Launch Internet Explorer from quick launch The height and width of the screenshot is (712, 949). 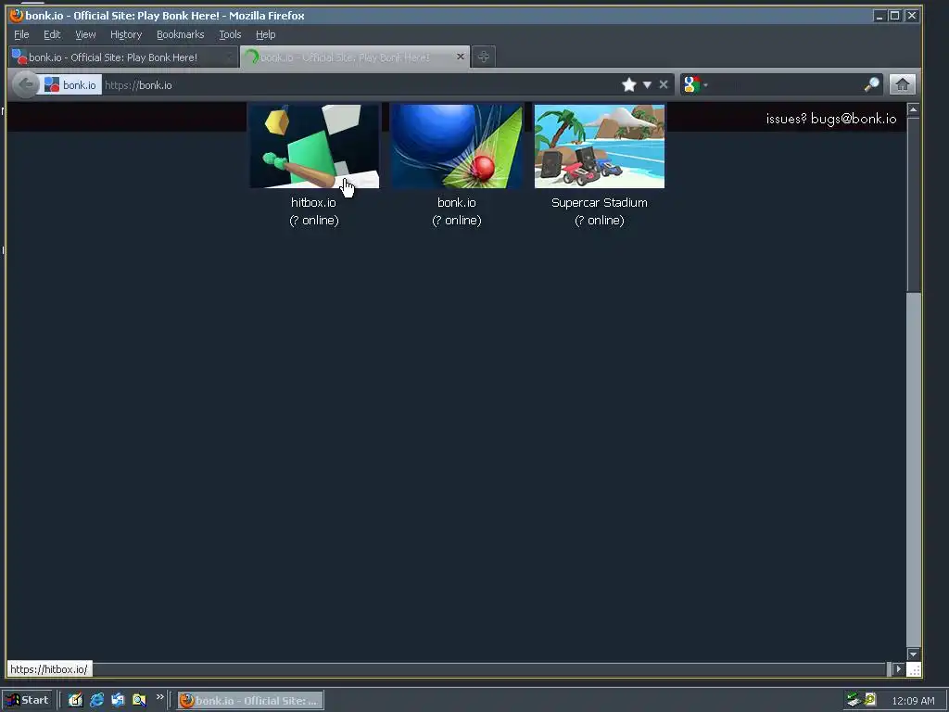click(96, 700)
